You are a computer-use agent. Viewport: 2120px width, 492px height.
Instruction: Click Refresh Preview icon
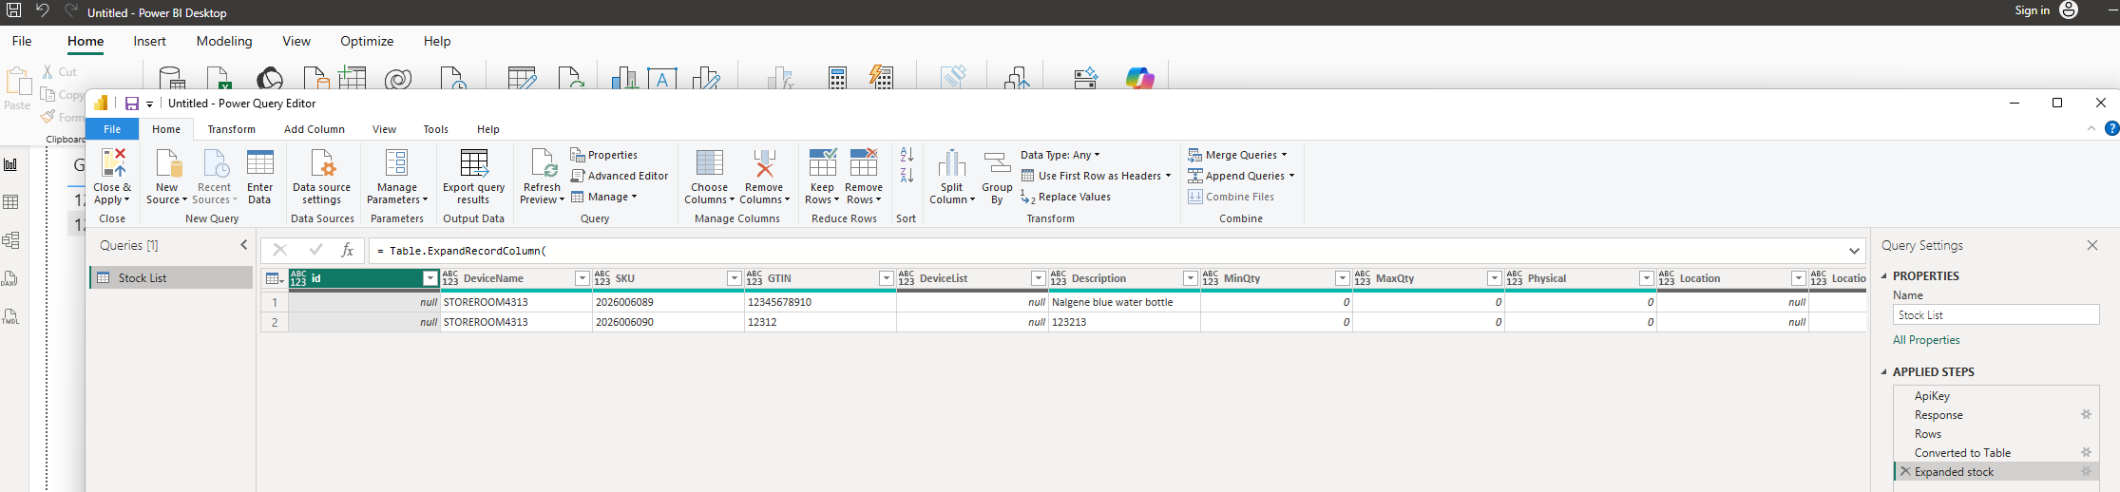(543, 163)
